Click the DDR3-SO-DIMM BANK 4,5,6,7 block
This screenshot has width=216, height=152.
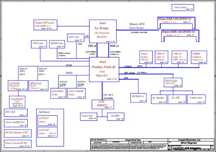tap(180, 36)
